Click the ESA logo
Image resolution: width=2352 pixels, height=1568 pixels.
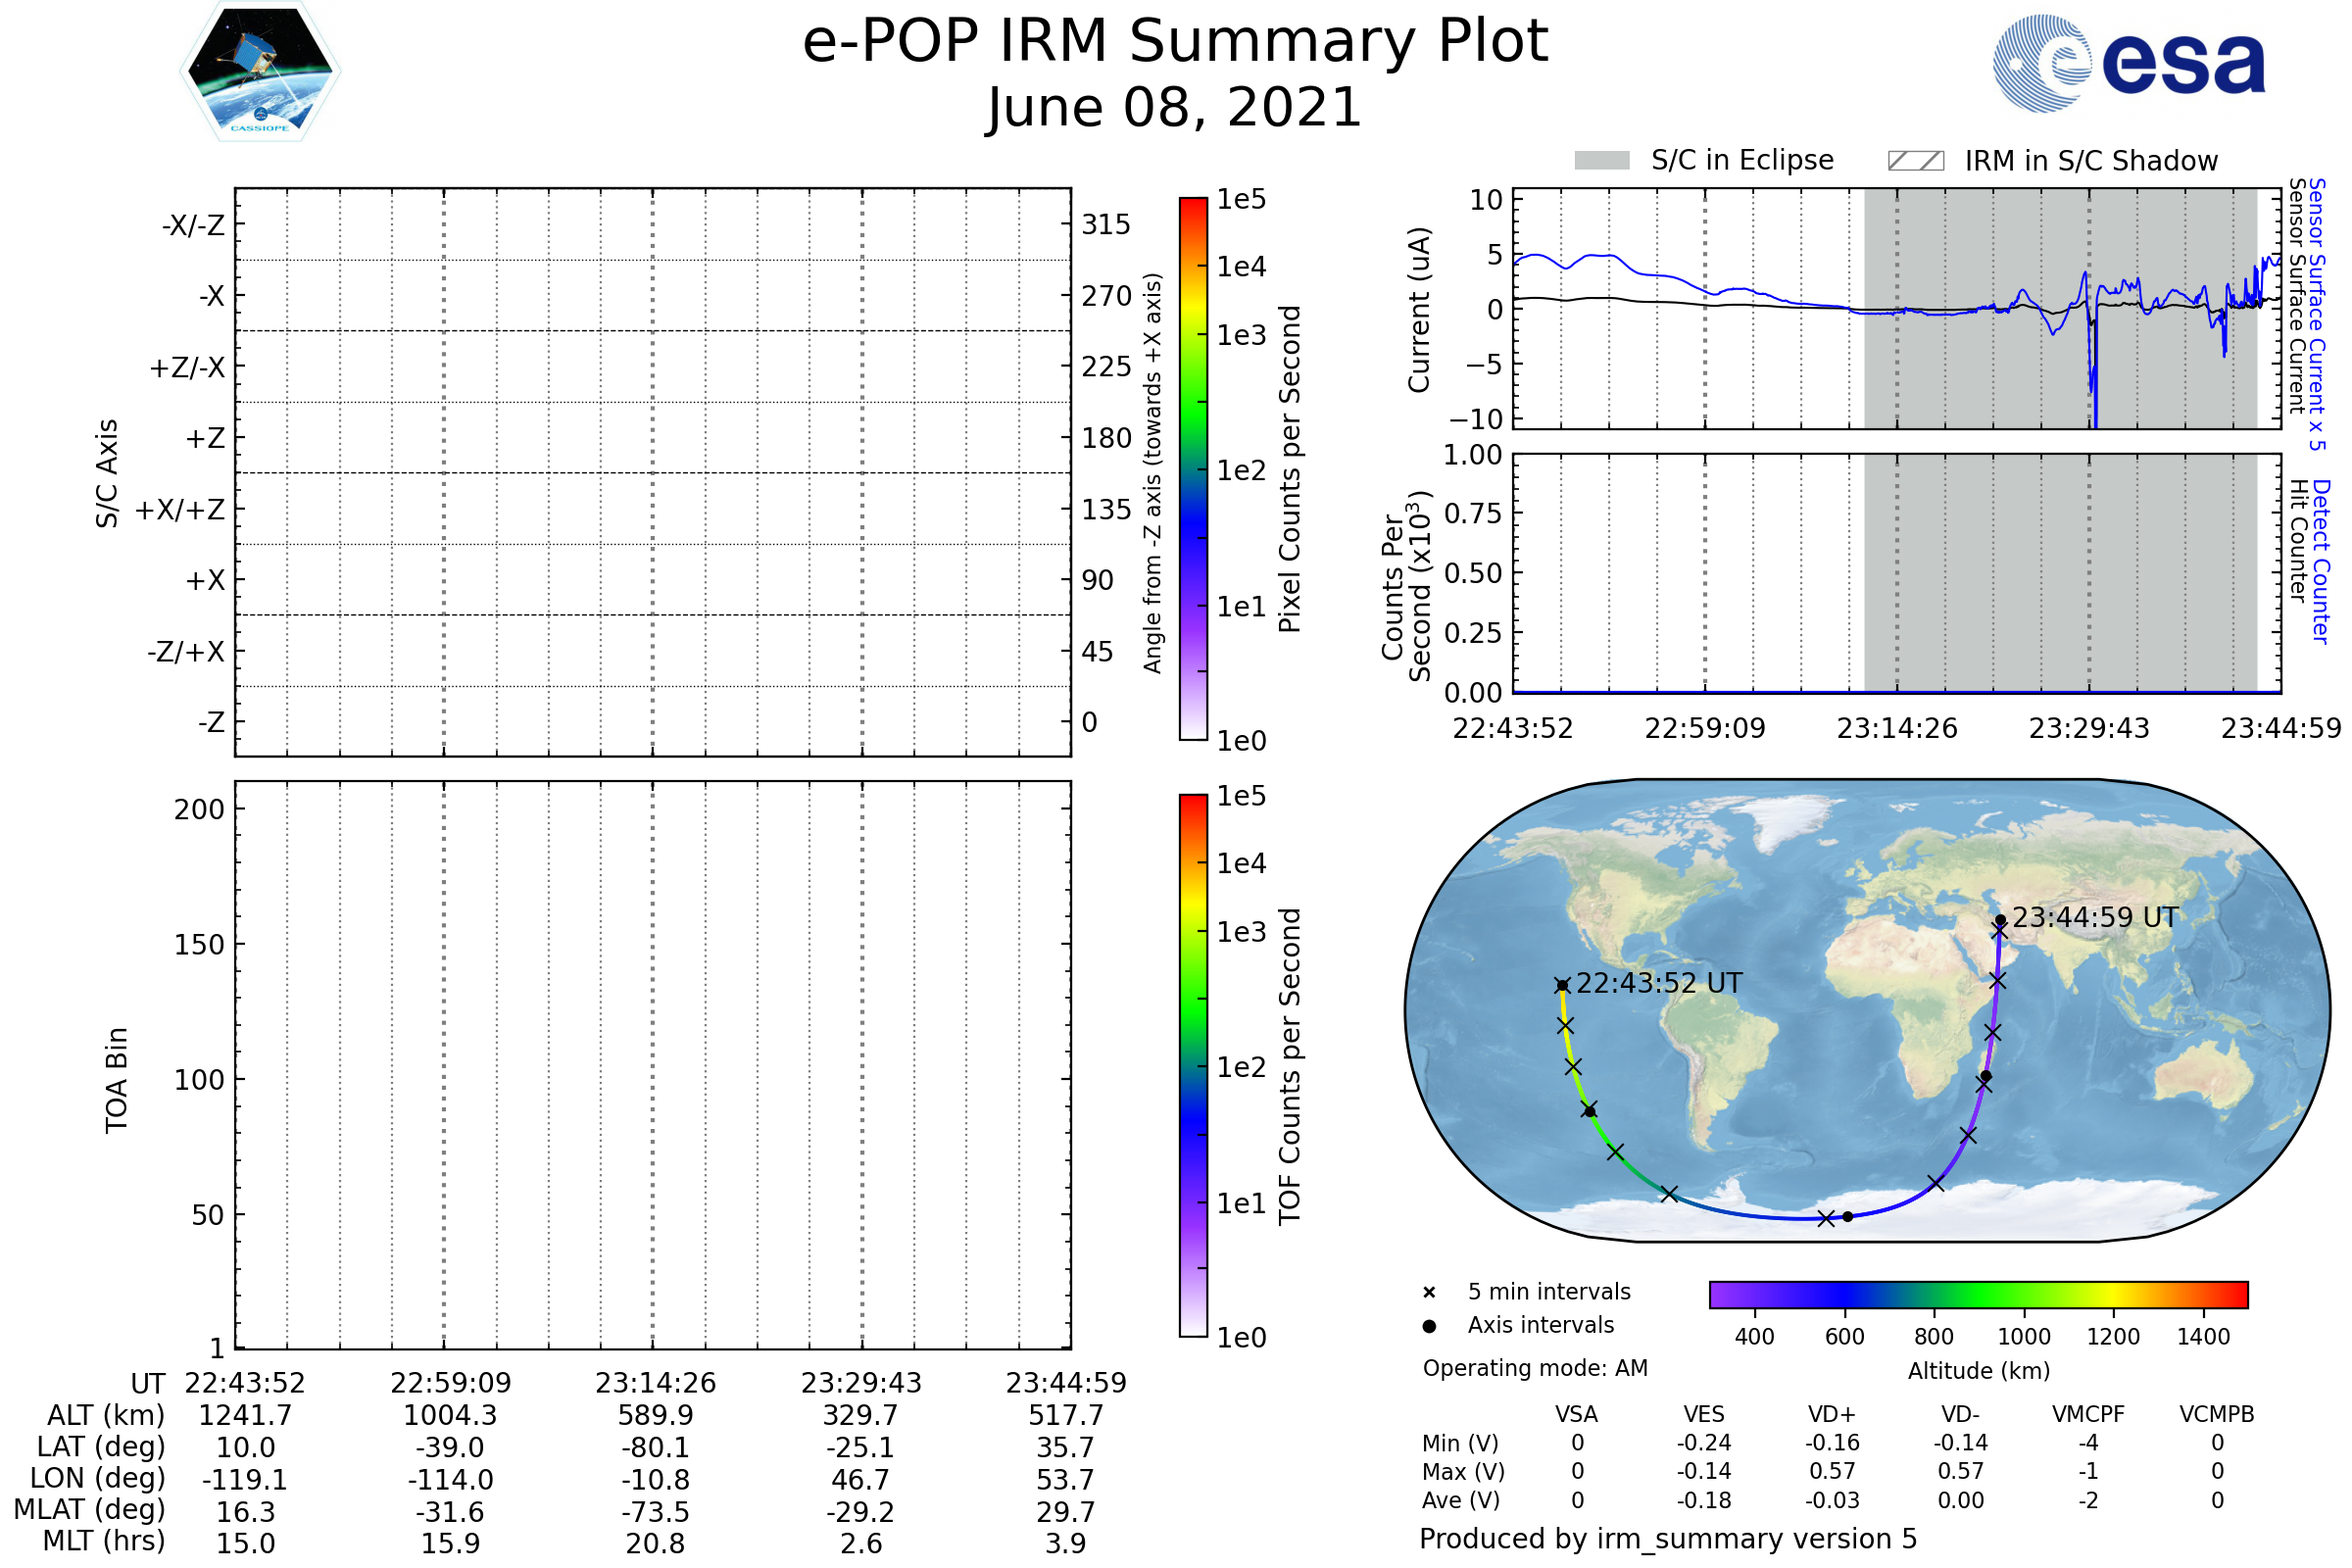point(2128,62)
